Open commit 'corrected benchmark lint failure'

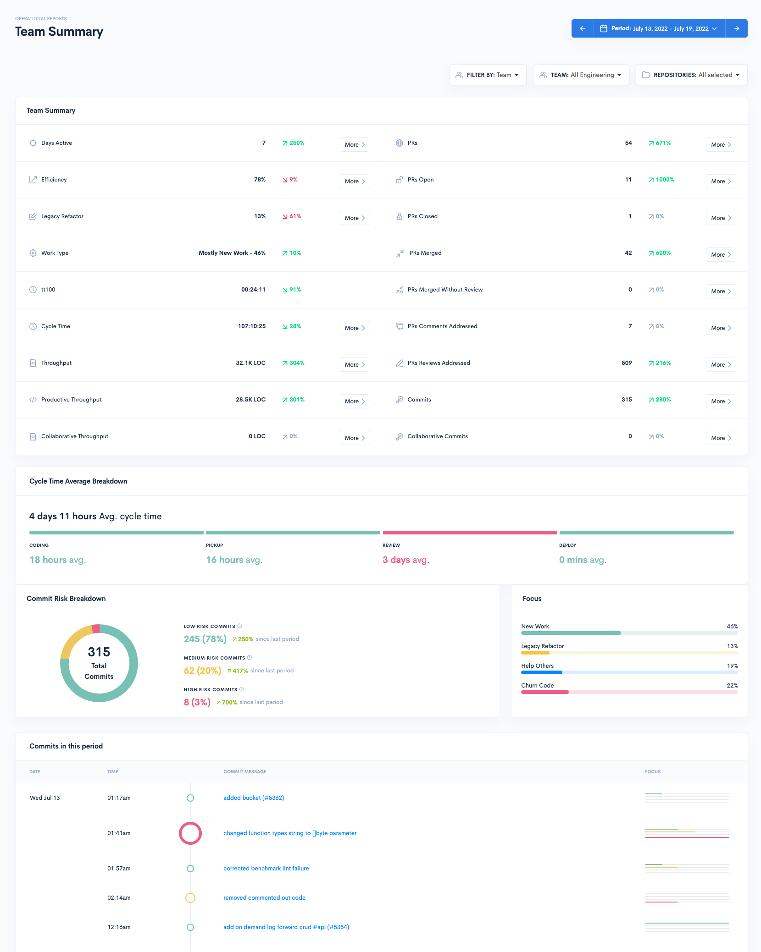click(x=266, y=869)
